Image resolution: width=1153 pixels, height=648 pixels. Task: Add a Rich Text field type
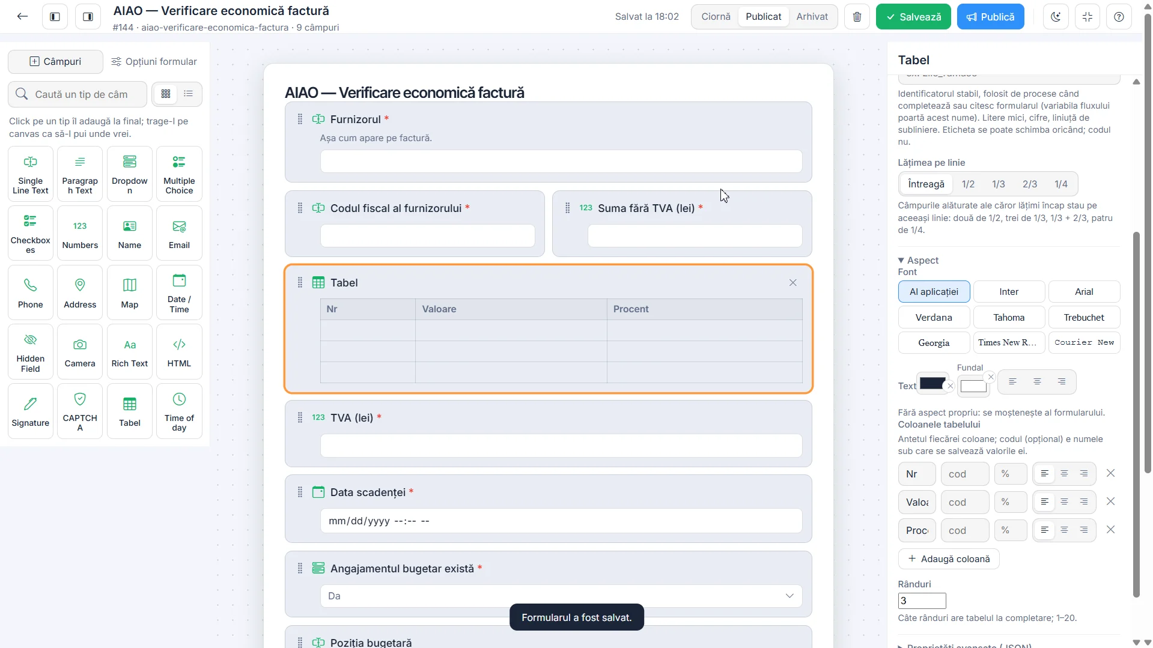click(x=130, y=352)
